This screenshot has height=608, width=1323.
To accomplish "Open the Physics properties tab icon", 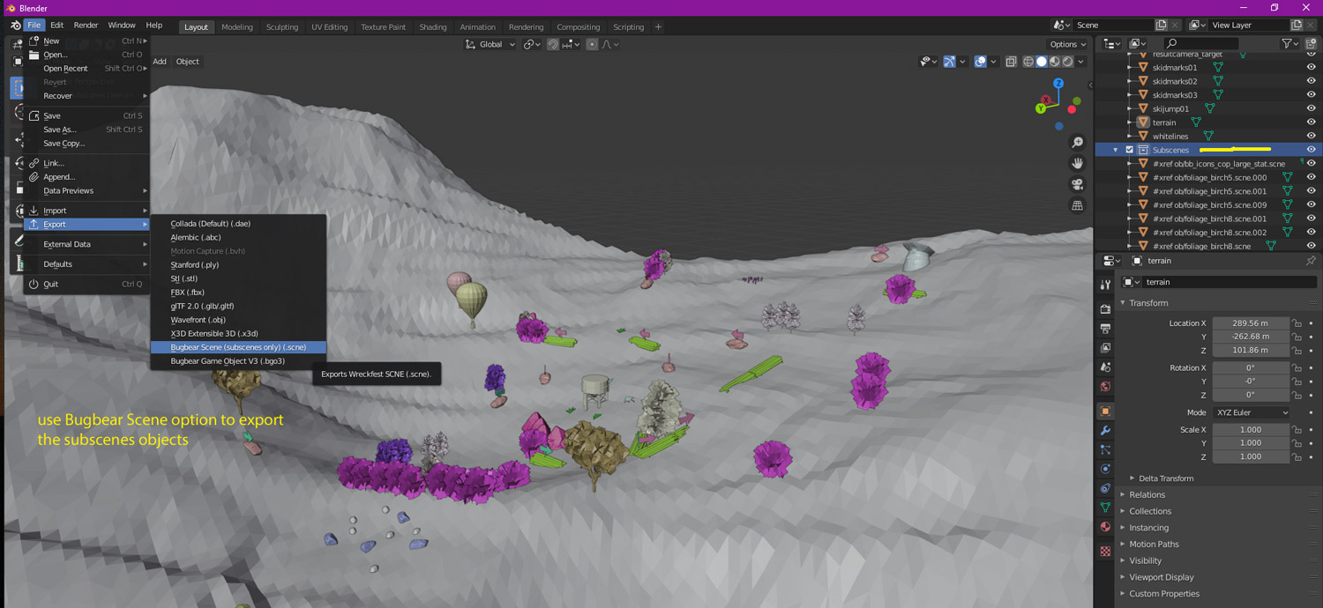I will click(1105, 469).
